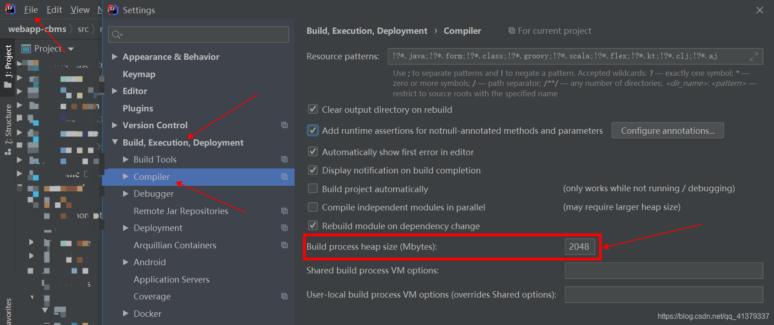This screenshot has width=774, height=325.
Task: Click Shared build process VM options field
Action: (x=664, y=271)
